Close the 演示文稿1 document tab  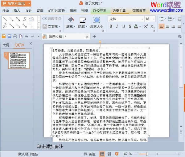coord(87,37)
